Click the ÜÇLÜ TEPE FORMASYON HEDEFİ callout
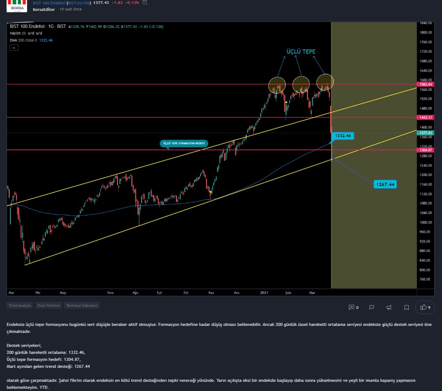The width and height of the screenshot is (442, 391). coord(184,143)
